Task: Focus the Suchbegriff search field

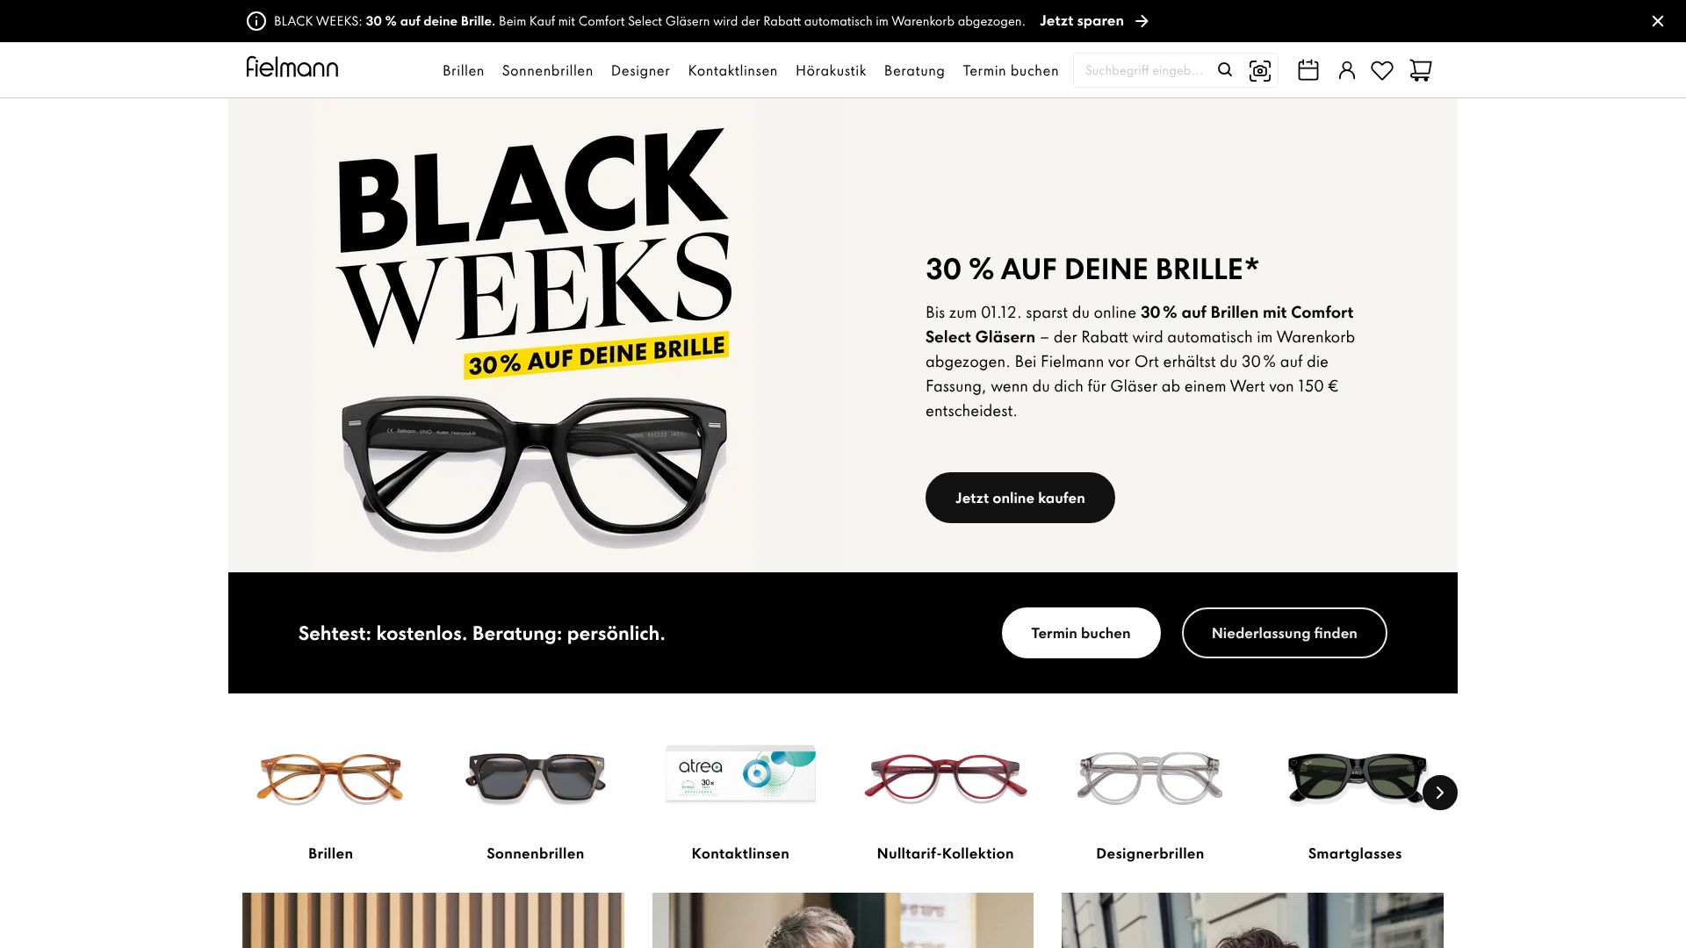Action: (x=1145, y=70)
